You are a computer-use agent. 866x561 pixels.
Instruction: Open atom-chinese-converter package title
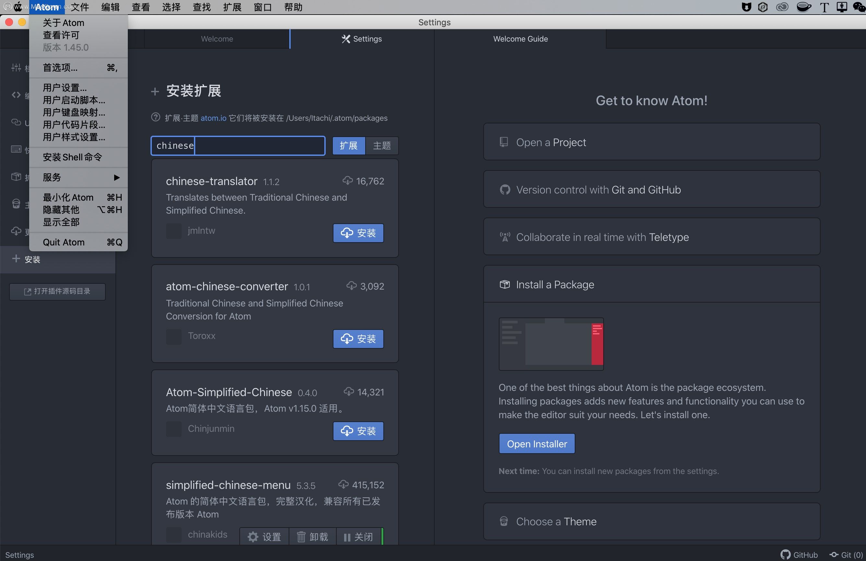(x=227, y=286)
